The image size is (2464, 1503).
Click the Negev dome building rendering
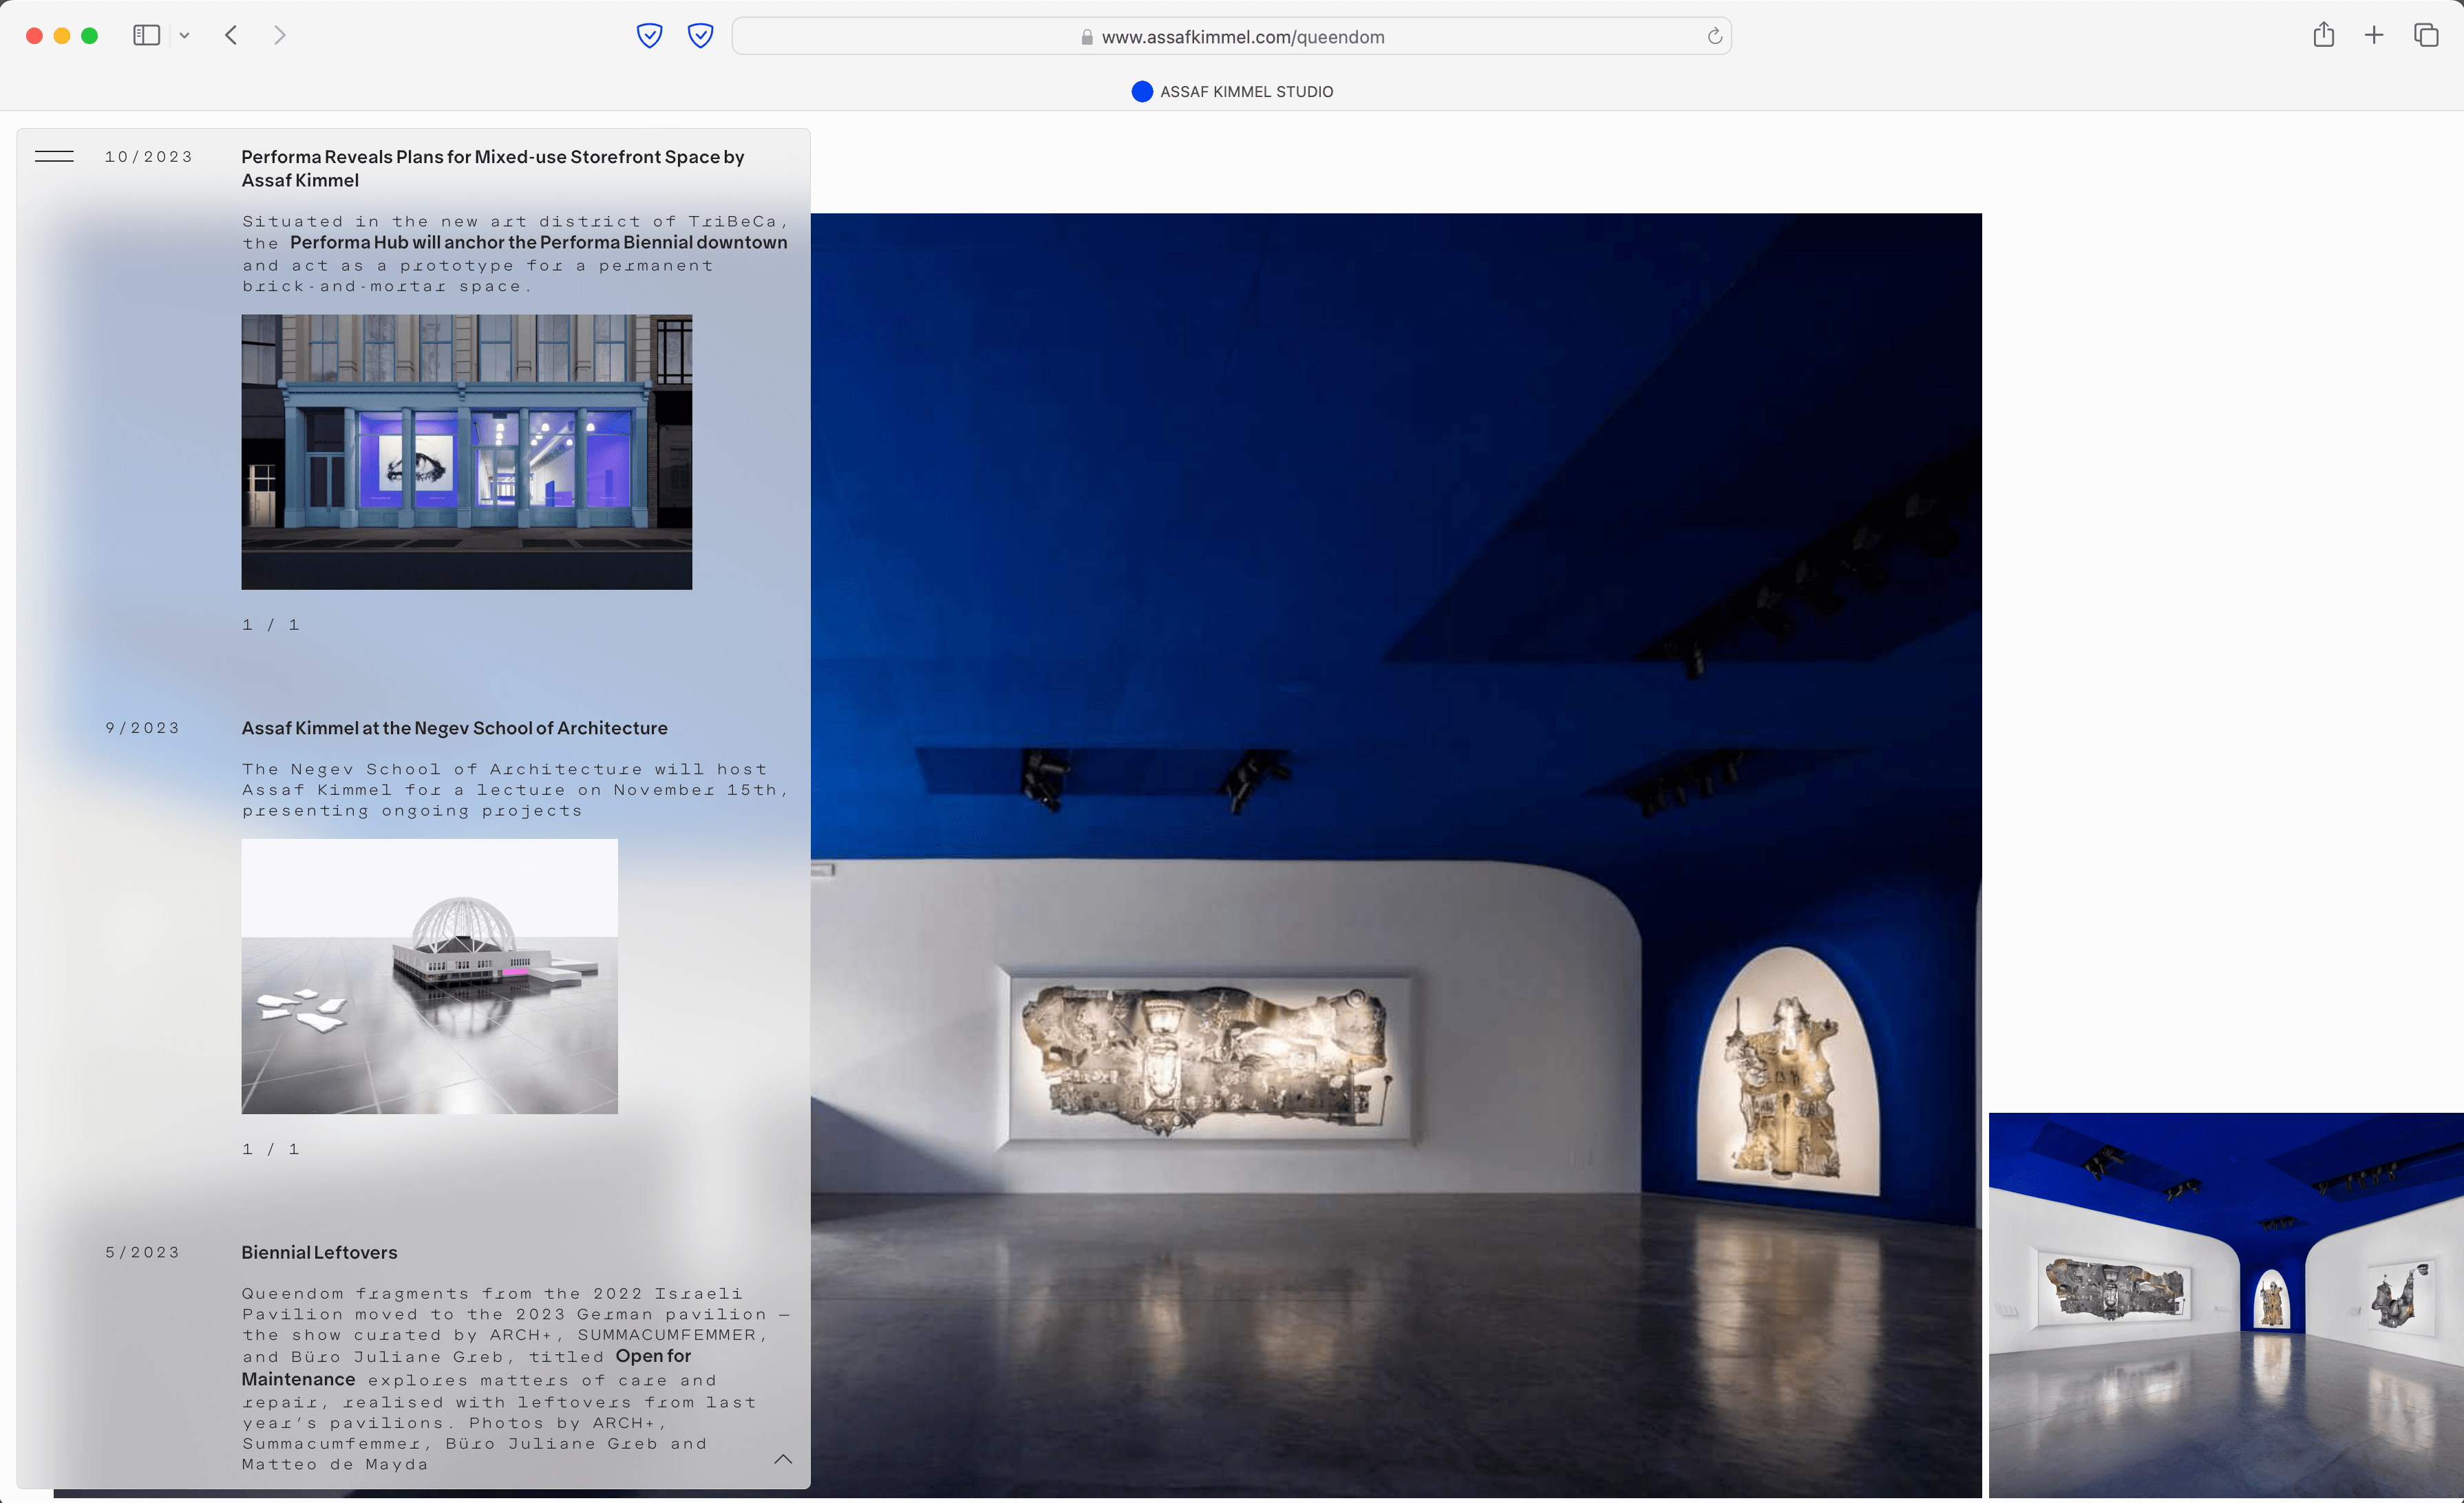point(429,976)
